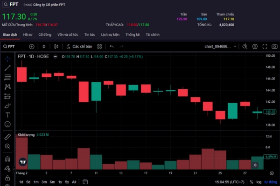
Task: Toggle log scale button
Action: [x=259, y=182]
